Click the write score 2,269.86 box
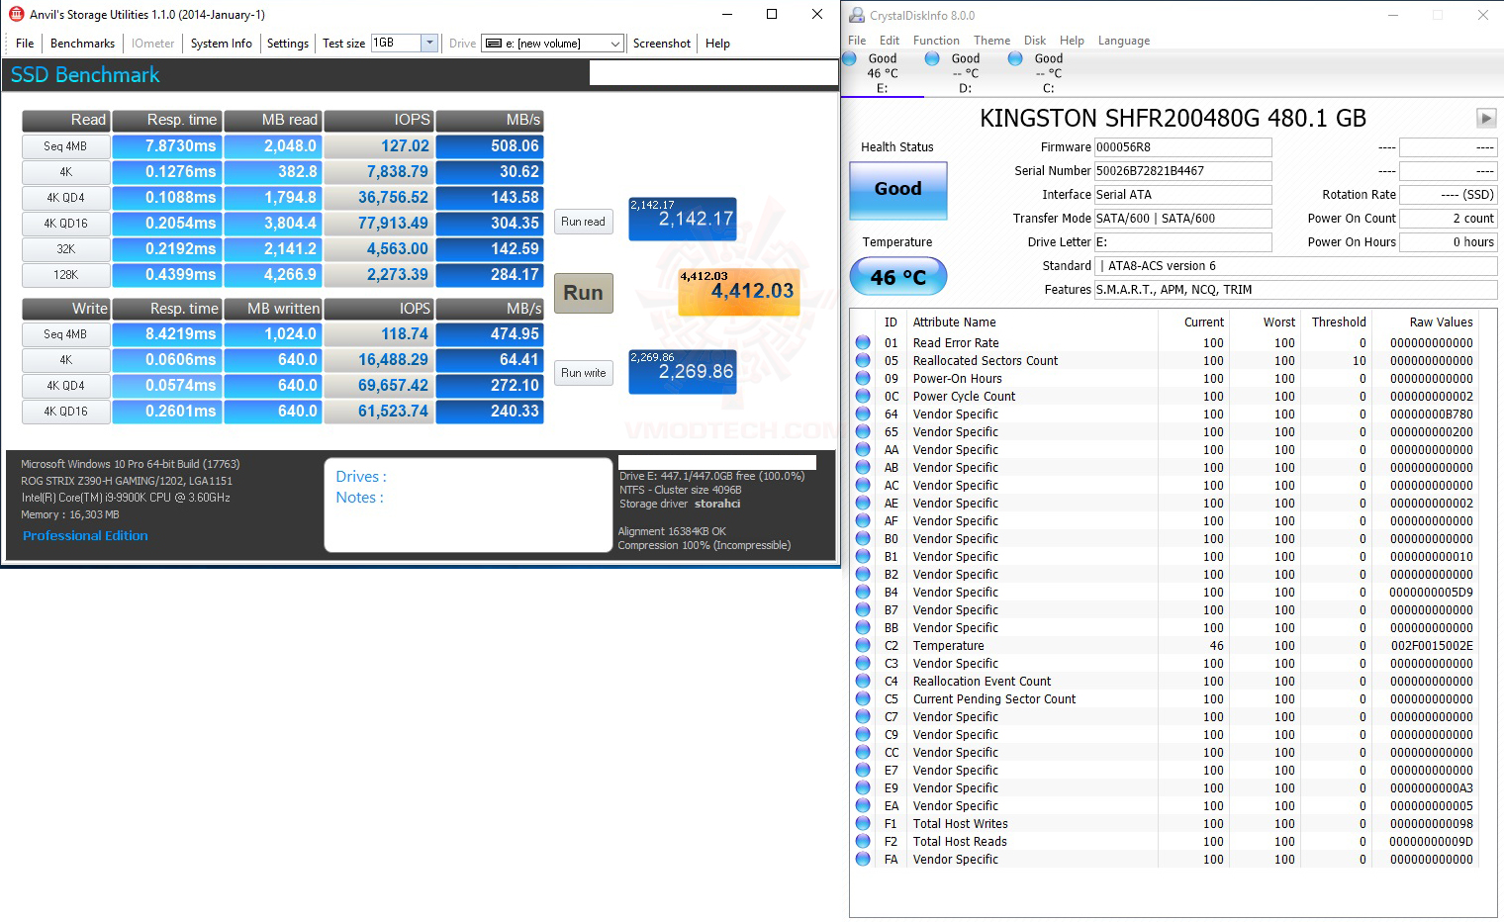 coord(683,371)
